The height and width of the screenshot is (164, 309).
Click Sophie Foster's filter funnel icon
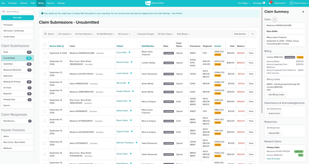pos(132,132)
